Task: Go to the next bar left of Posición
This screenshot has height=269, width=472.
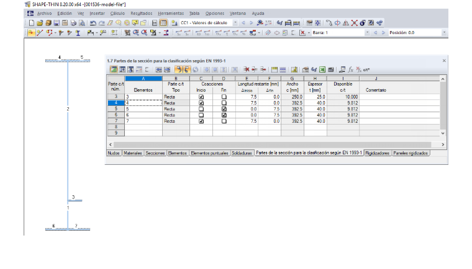Action: click(383, 32)
